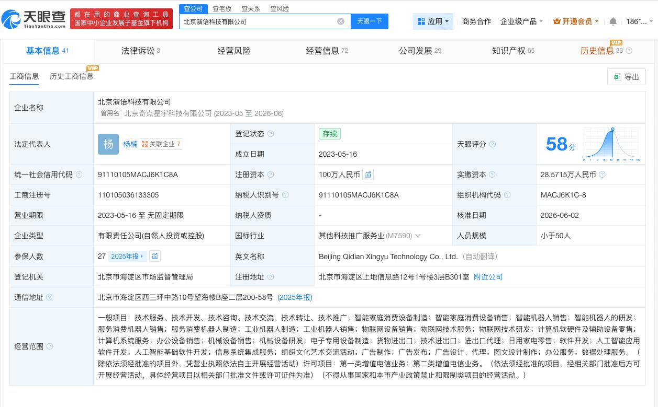Switch to 法律诉讼 section tab

[140, 51]
